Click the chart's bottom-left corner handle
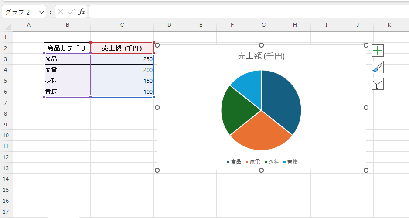The width and height of the screenshot is (409, 218). (x=157, y=170)
